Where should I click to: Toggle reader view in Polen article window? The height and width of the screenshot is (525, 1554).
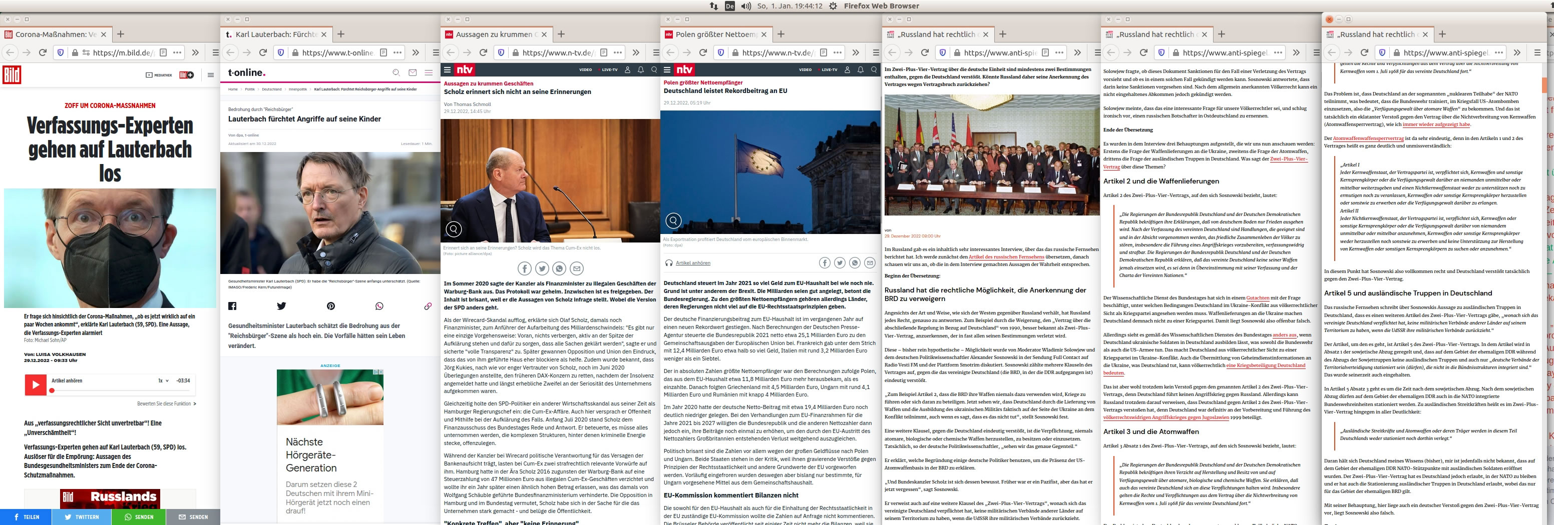coord(824,52)
